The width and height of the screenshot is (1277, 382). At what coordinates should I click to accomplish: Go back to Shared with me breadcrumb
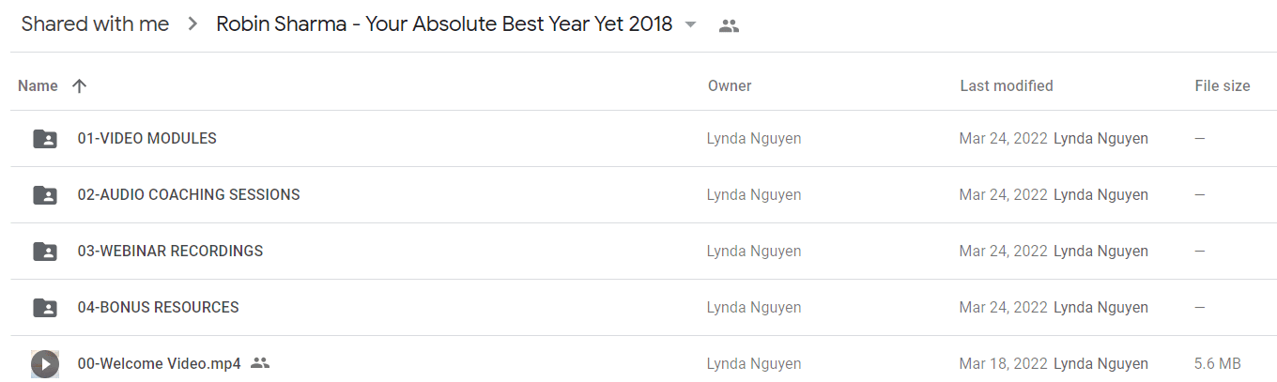click(95, 24)
